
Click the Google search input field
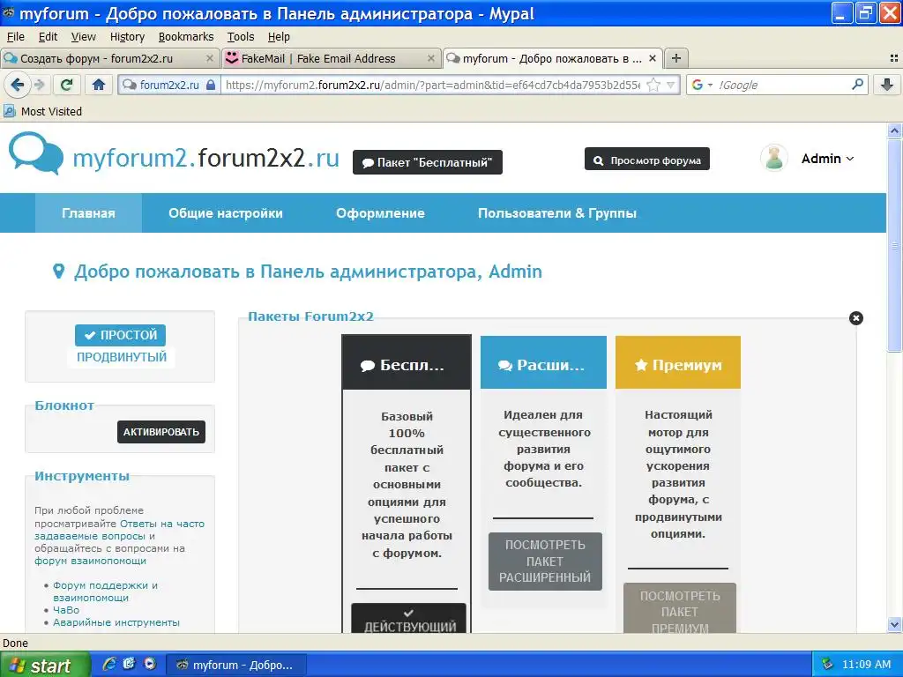(x=782, y=86)
